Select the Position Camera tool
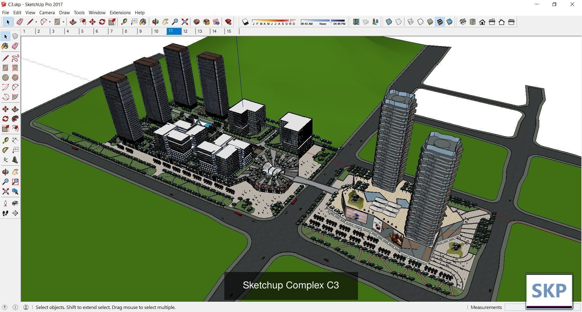Screen dimensions: 582x312 coord(5,204)
